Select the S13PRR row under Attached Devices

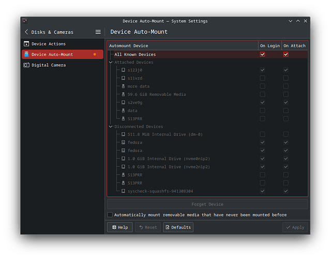click(207, 119)
